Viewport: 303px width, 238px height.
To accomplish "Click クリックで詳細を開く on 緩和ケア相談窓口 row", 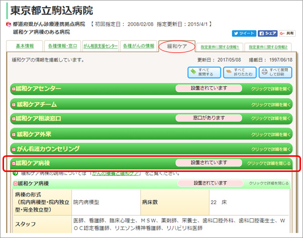I will pyautogui.click(x=271, y=118).
